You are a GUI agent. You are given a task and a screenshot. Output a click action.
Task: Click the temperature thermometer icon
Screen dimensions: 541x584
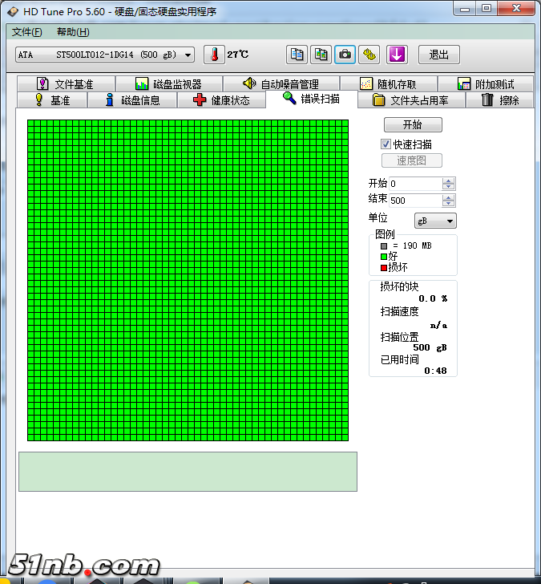[214, 55]
